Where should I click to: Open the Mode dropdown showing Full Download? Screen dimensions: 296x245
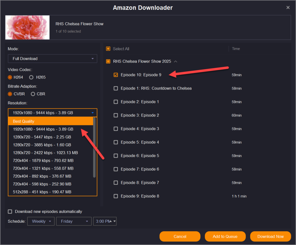52,58
